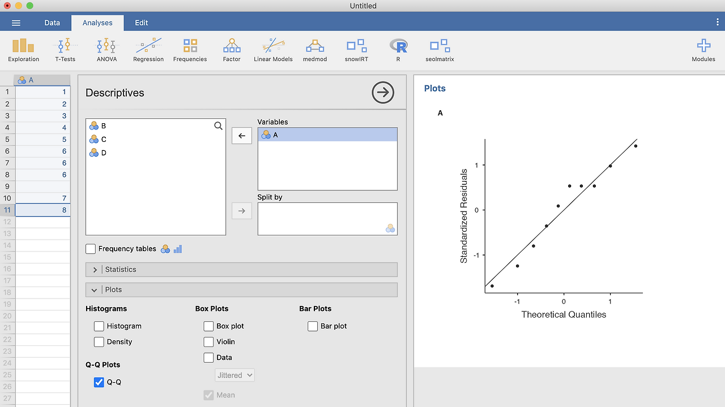Remove A from the Variables box using the left arrow
The width and height of the screenshot is (725, 407).
pyautogui.click(x=242, y=136)
